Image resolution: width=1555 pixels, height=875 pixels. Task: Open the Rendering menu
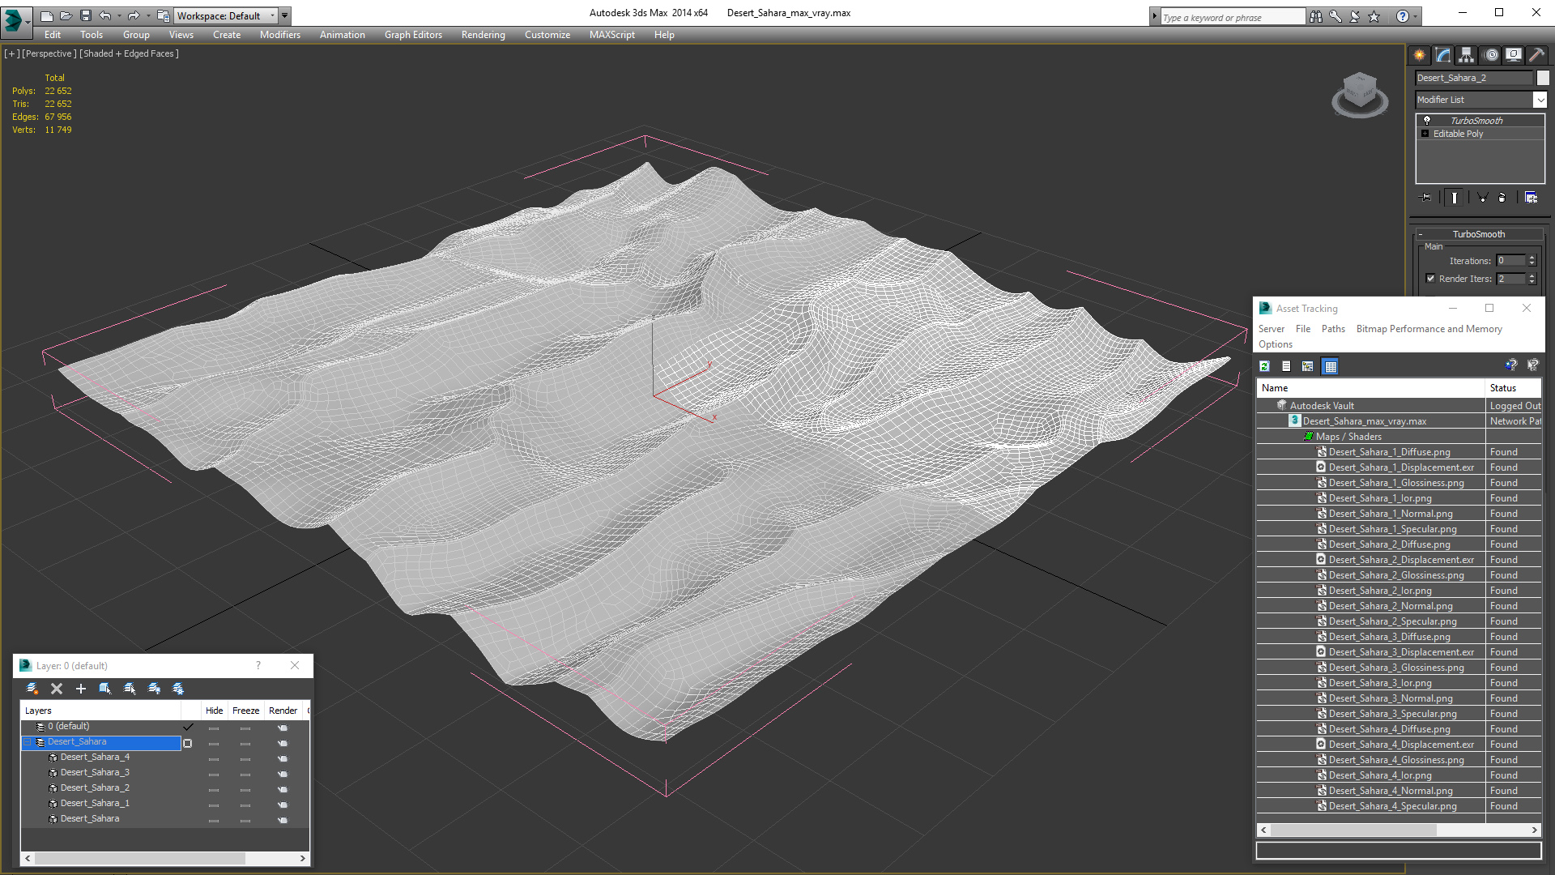pyautogui.click(x=483, y=35)
